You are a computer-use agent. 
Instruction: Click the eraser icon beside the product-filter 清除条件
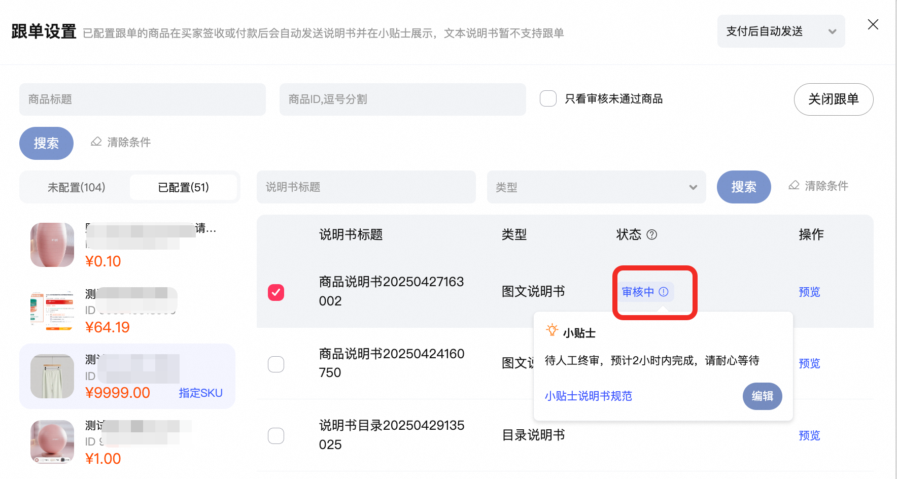pos(96,142)
